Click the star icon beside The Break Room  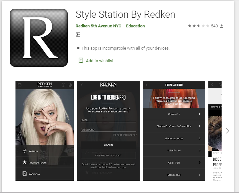(x=25, y=162)
